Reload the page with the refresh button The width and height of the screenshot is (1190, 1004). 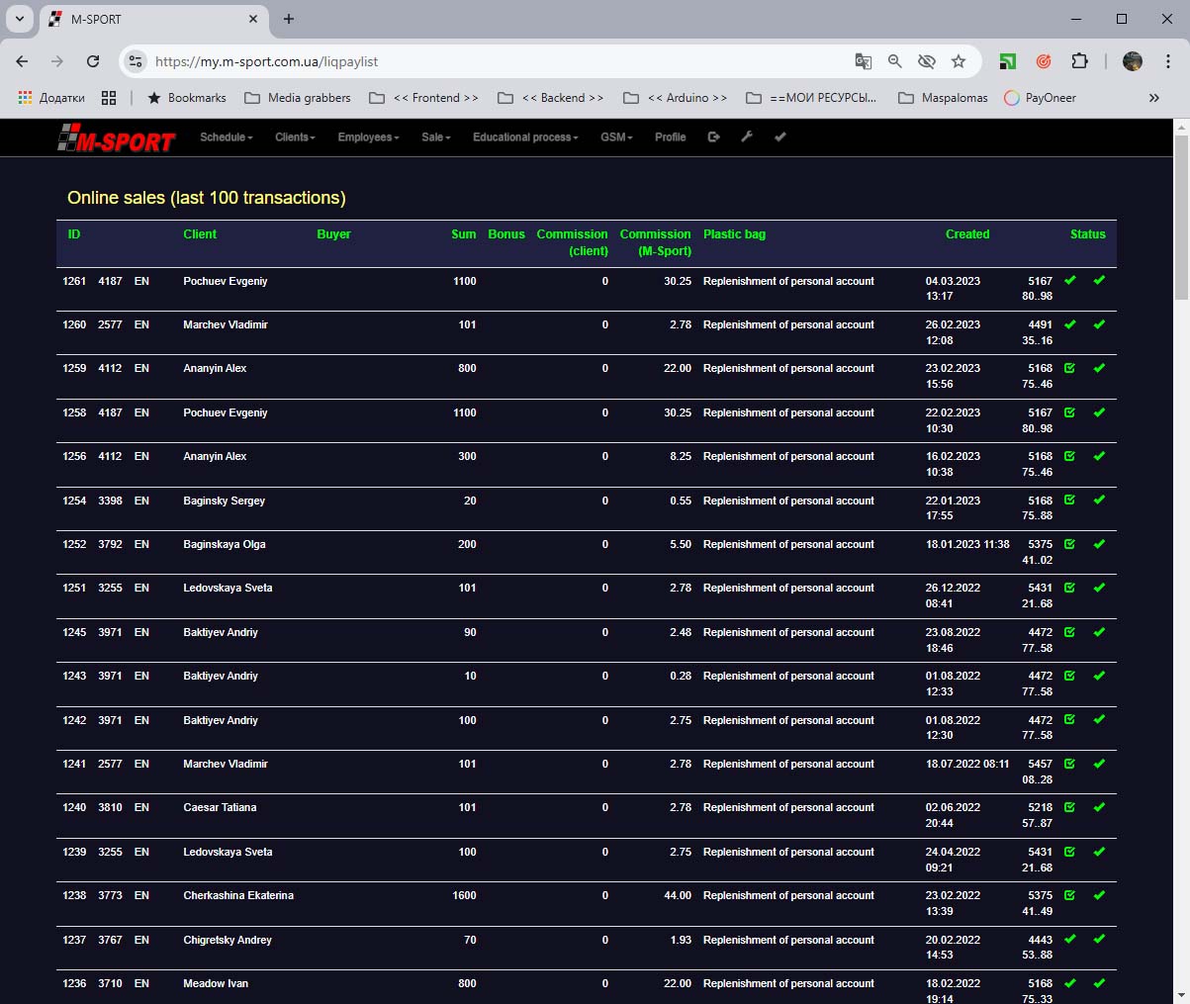click(x=93, y=61)
